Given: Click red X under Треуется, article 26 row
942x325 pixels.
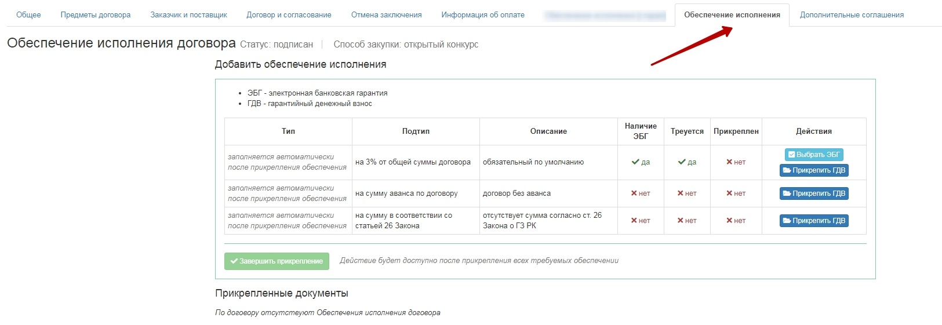Looking at the screenshot, I should 681,221.
